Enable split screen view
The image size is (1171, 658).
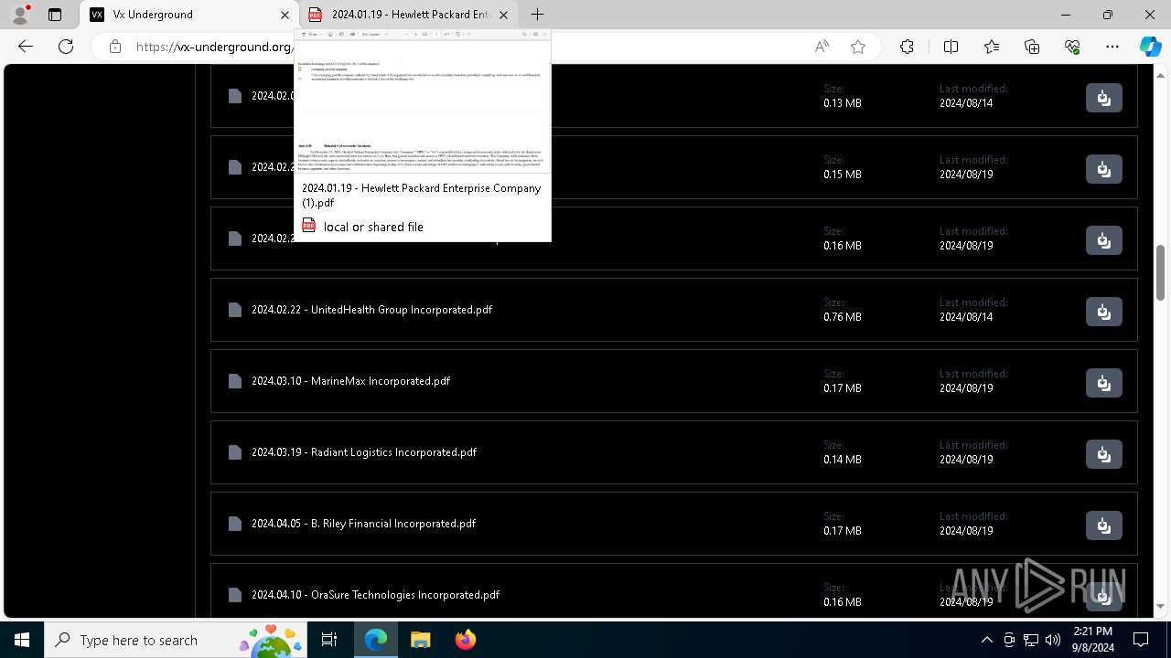click(x=951, y=47)
